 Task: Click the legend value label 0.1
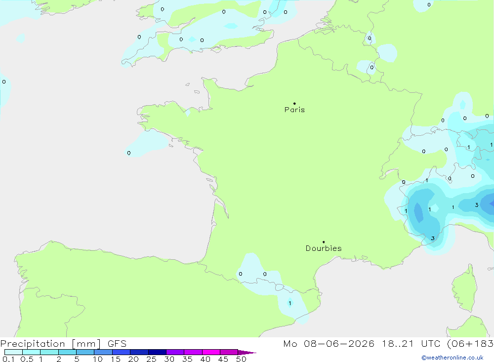(8, 359)
